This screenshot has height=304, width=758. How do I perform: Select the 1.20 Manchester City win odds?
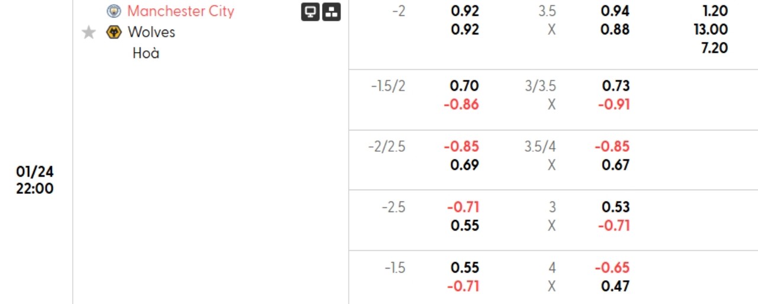714,11
